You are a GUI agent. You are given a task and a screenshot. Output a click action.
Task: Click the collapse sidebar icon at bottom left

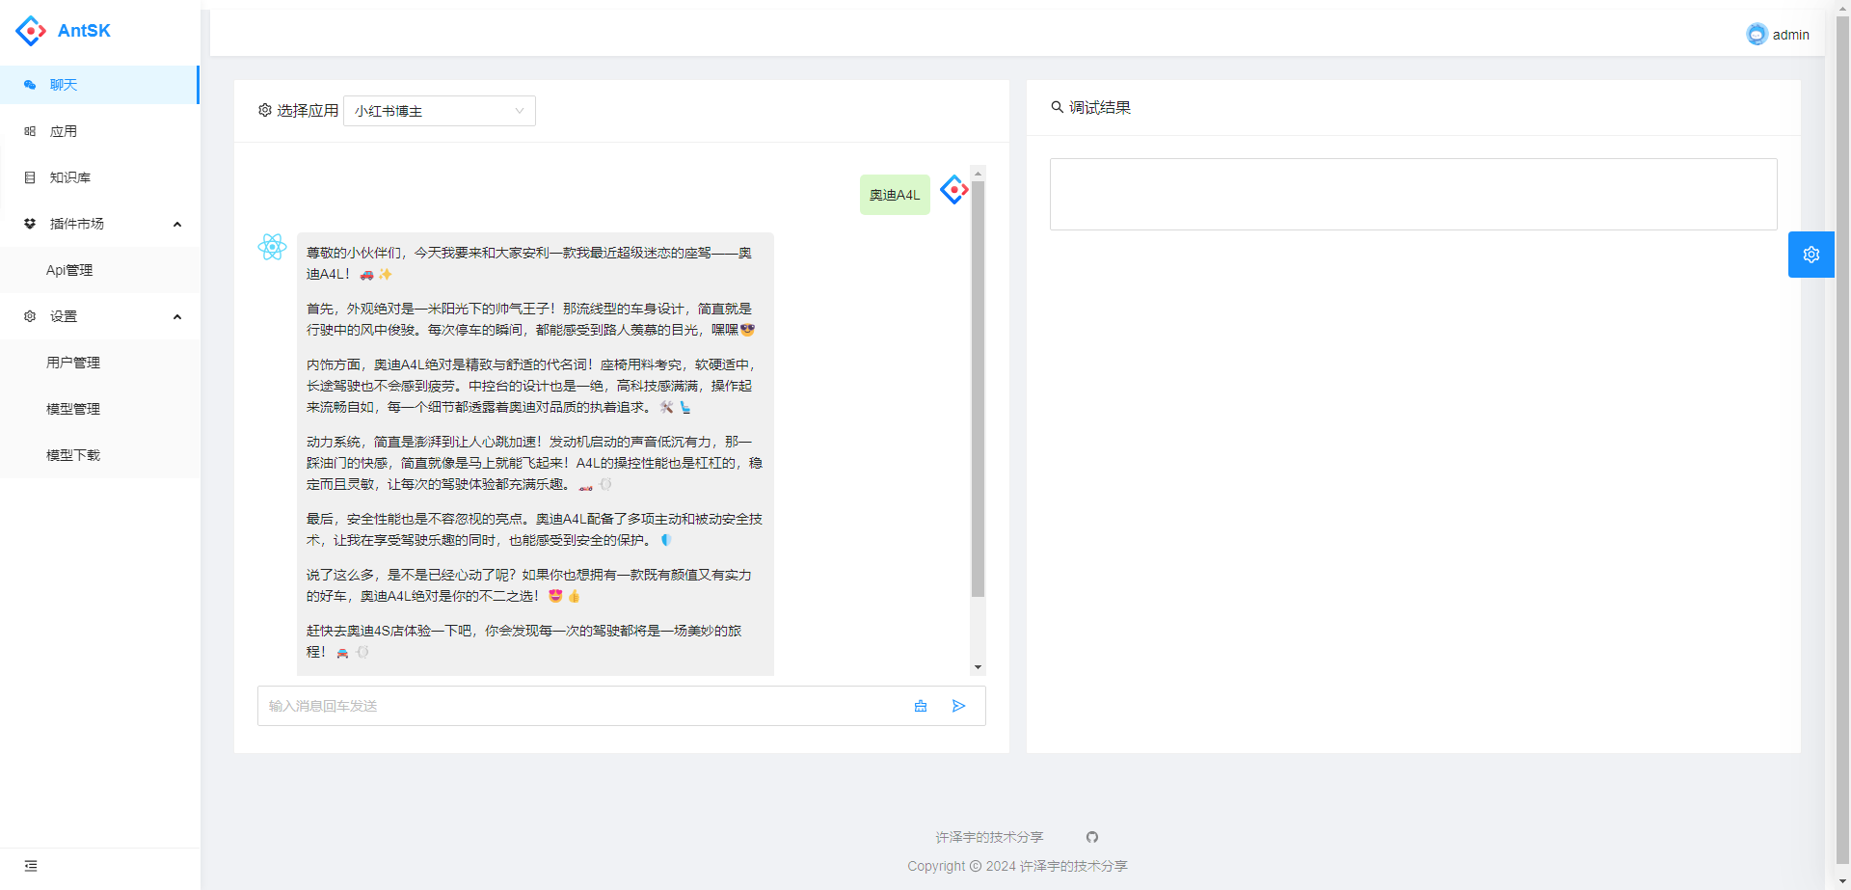[x=30, y=866]
